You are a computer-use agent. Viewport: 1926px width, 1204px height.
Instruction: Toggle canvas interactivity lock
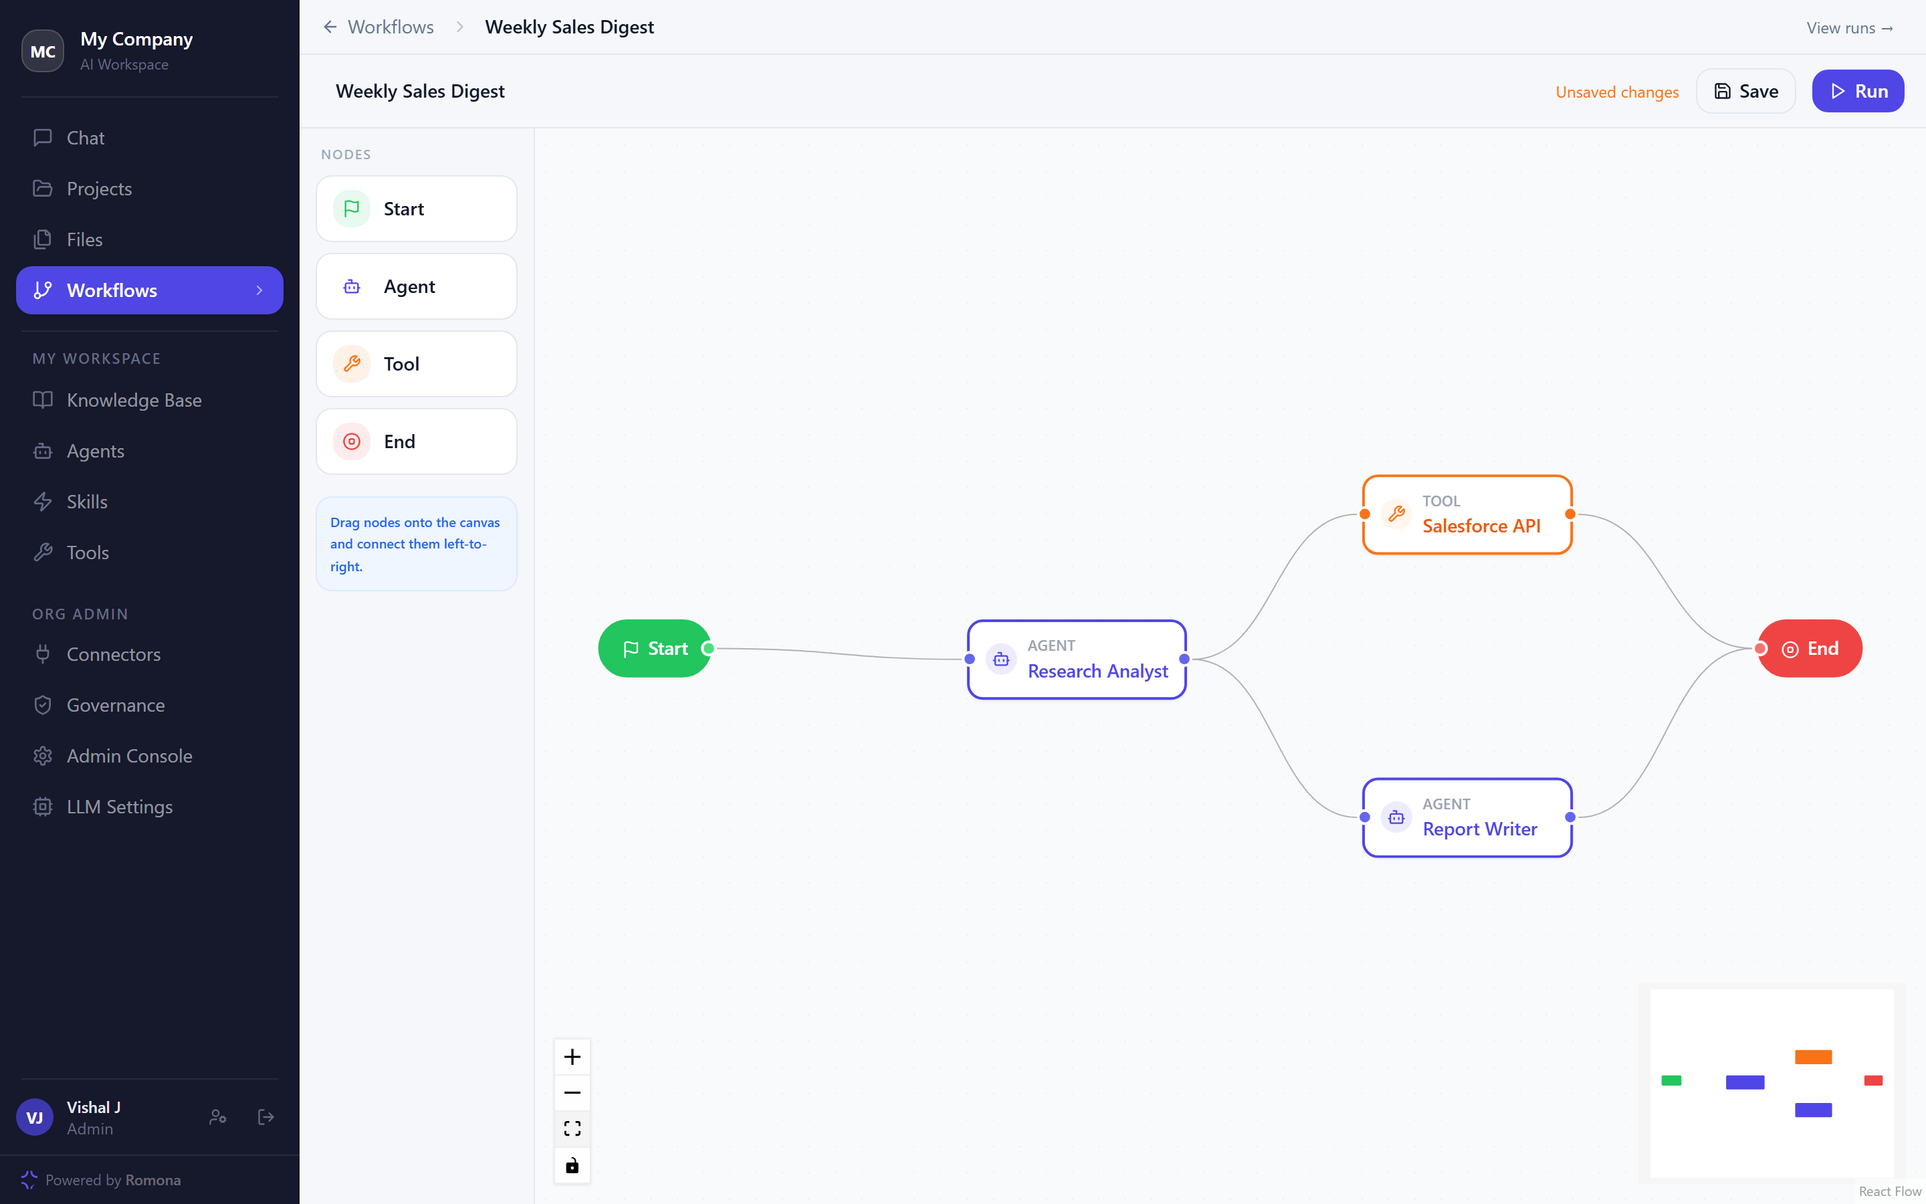(x=572, y=1166)
